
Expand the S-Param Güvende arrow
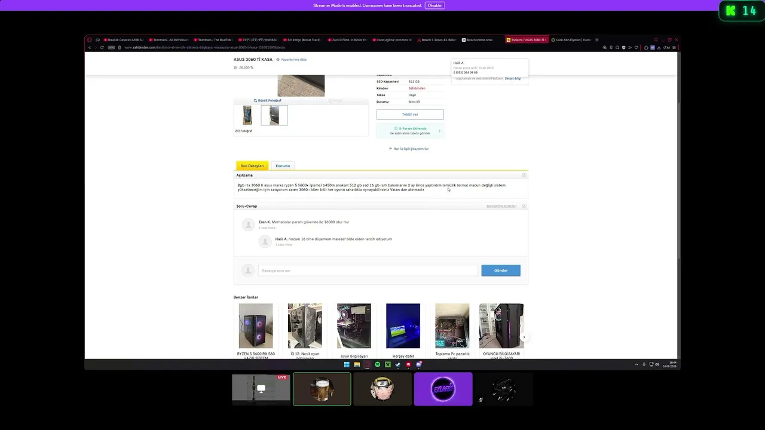click(x=439, y=131)
